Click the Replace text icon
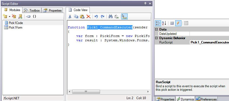The width and height of the screenshot is (229, 101). (117, 16)
